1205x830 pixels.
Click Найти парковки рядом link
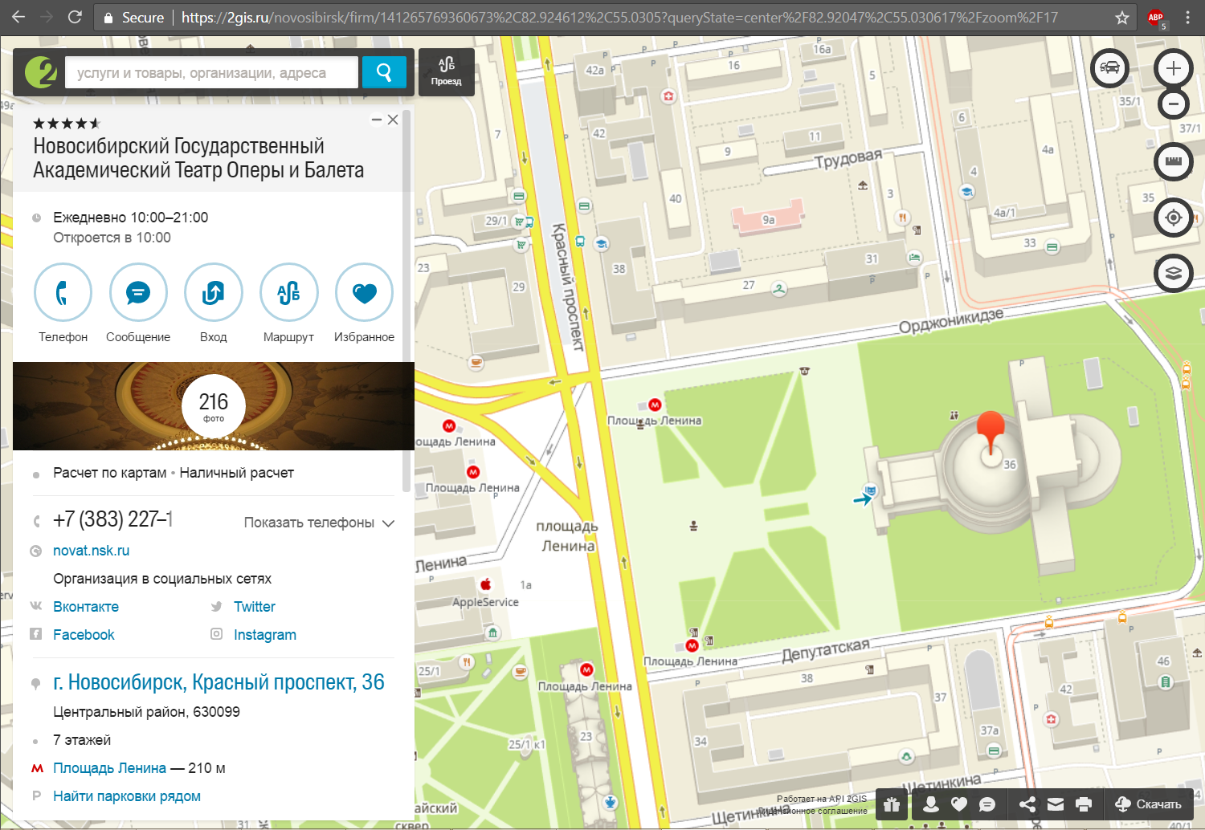127,796
